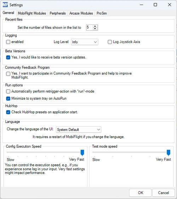Enable Community Feedback Program participation
Image resolution: width=177 pixels, height=199 pixels.
[x=8, y=74]
